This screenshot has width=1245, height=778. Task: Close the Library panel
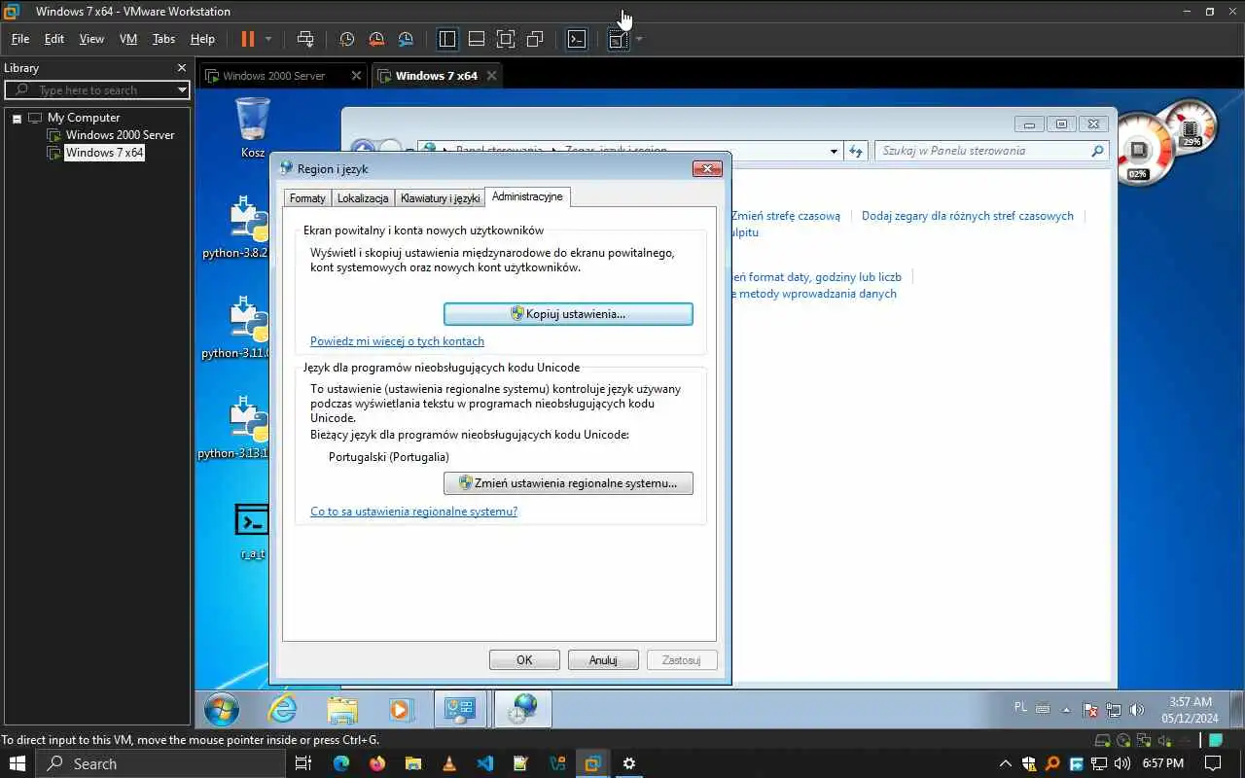click(181, 68)
